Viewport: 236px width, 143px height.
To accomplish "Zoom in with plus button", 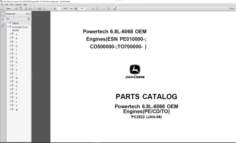I will click(x=76, y=9).
